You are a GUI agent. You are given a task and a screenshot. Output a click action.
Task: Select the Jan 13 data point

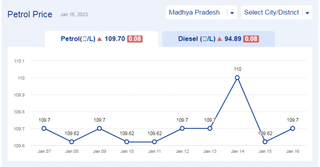click(210, 129)
